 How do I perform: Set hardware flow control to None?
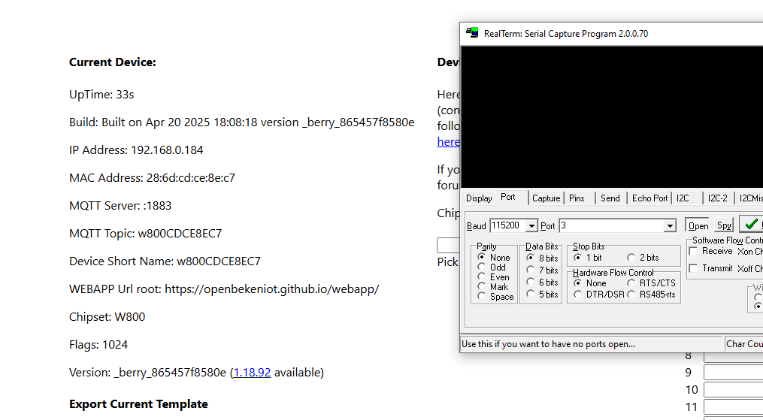pyautogui.click(x=577, y=283)
